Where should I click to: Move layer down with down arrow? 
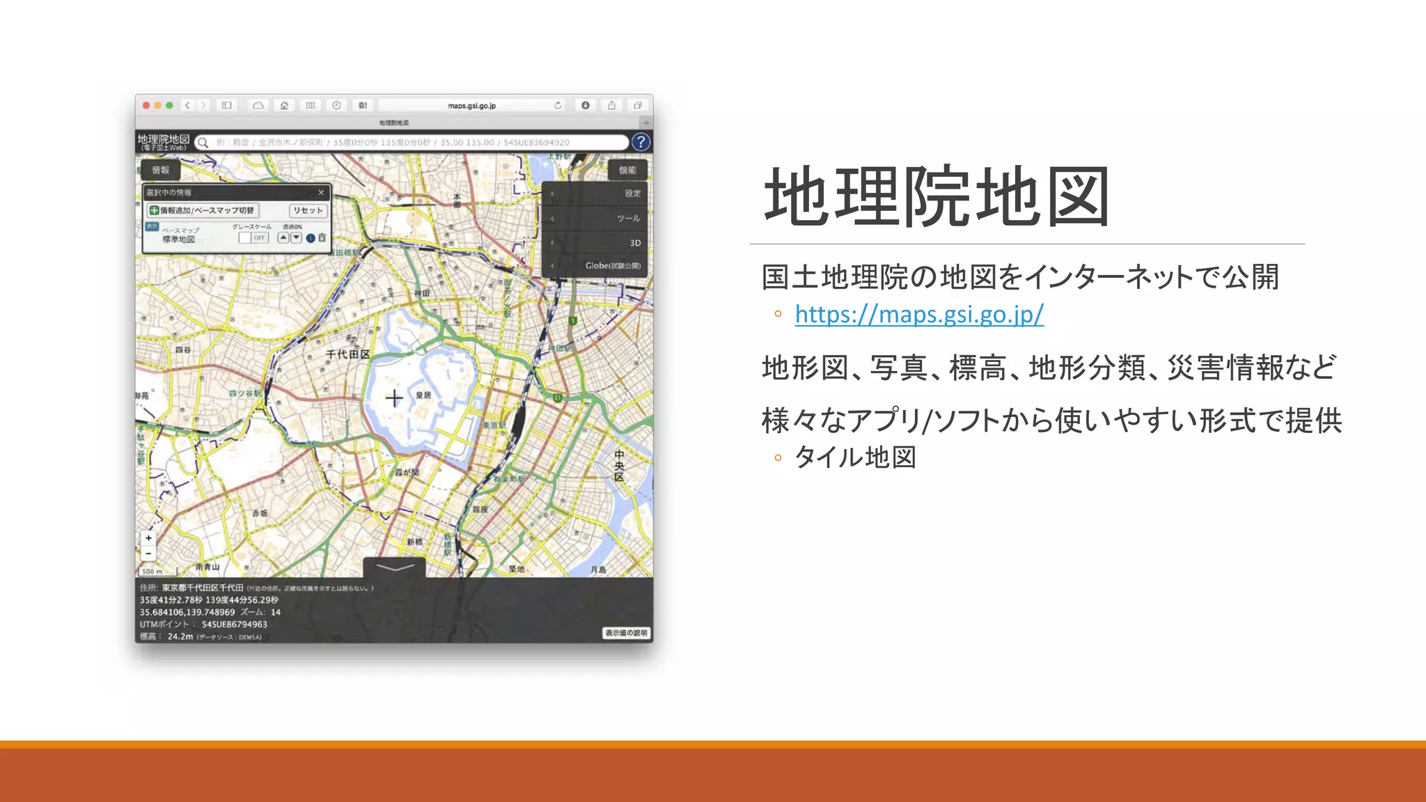pos(296,237)
